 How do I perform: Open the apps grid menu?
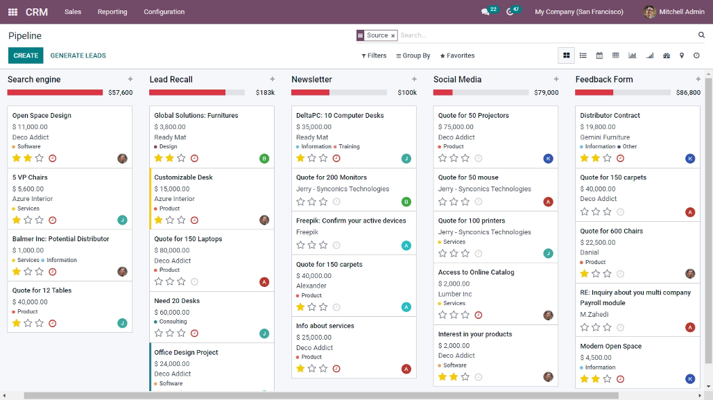12,12
